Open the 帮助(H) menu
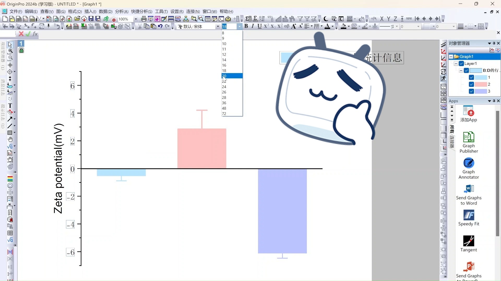 click(226, 11)
